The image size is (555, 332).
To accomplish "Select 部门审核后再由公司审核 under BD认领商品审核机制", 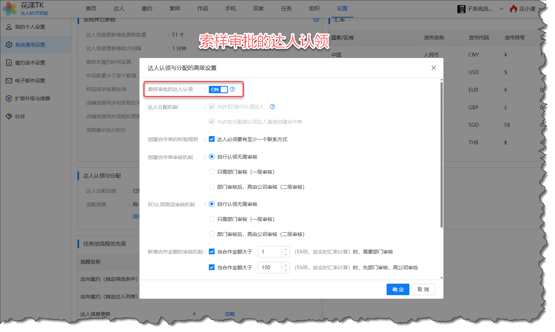I will tap(212, 234).
